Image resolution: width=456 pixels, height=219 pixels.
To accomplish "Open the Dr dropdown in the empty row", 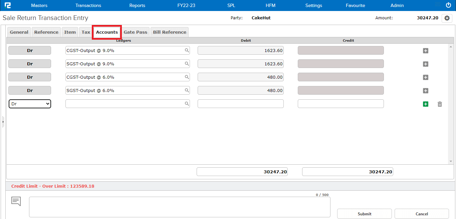I will (30, 104).
